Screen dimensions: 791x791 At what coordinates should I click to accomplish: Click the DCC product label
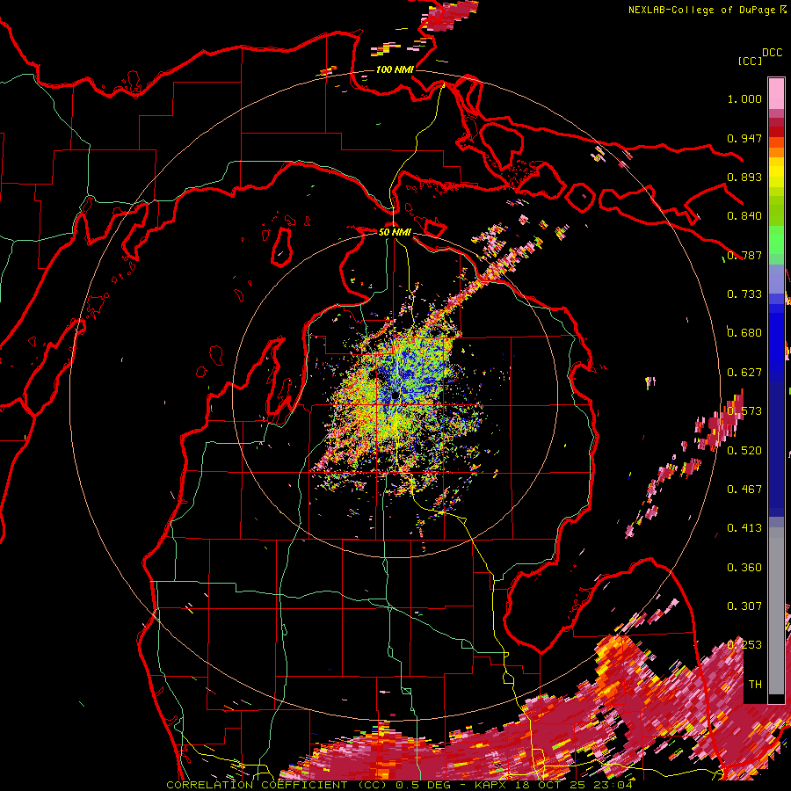[x=773, y=53]
